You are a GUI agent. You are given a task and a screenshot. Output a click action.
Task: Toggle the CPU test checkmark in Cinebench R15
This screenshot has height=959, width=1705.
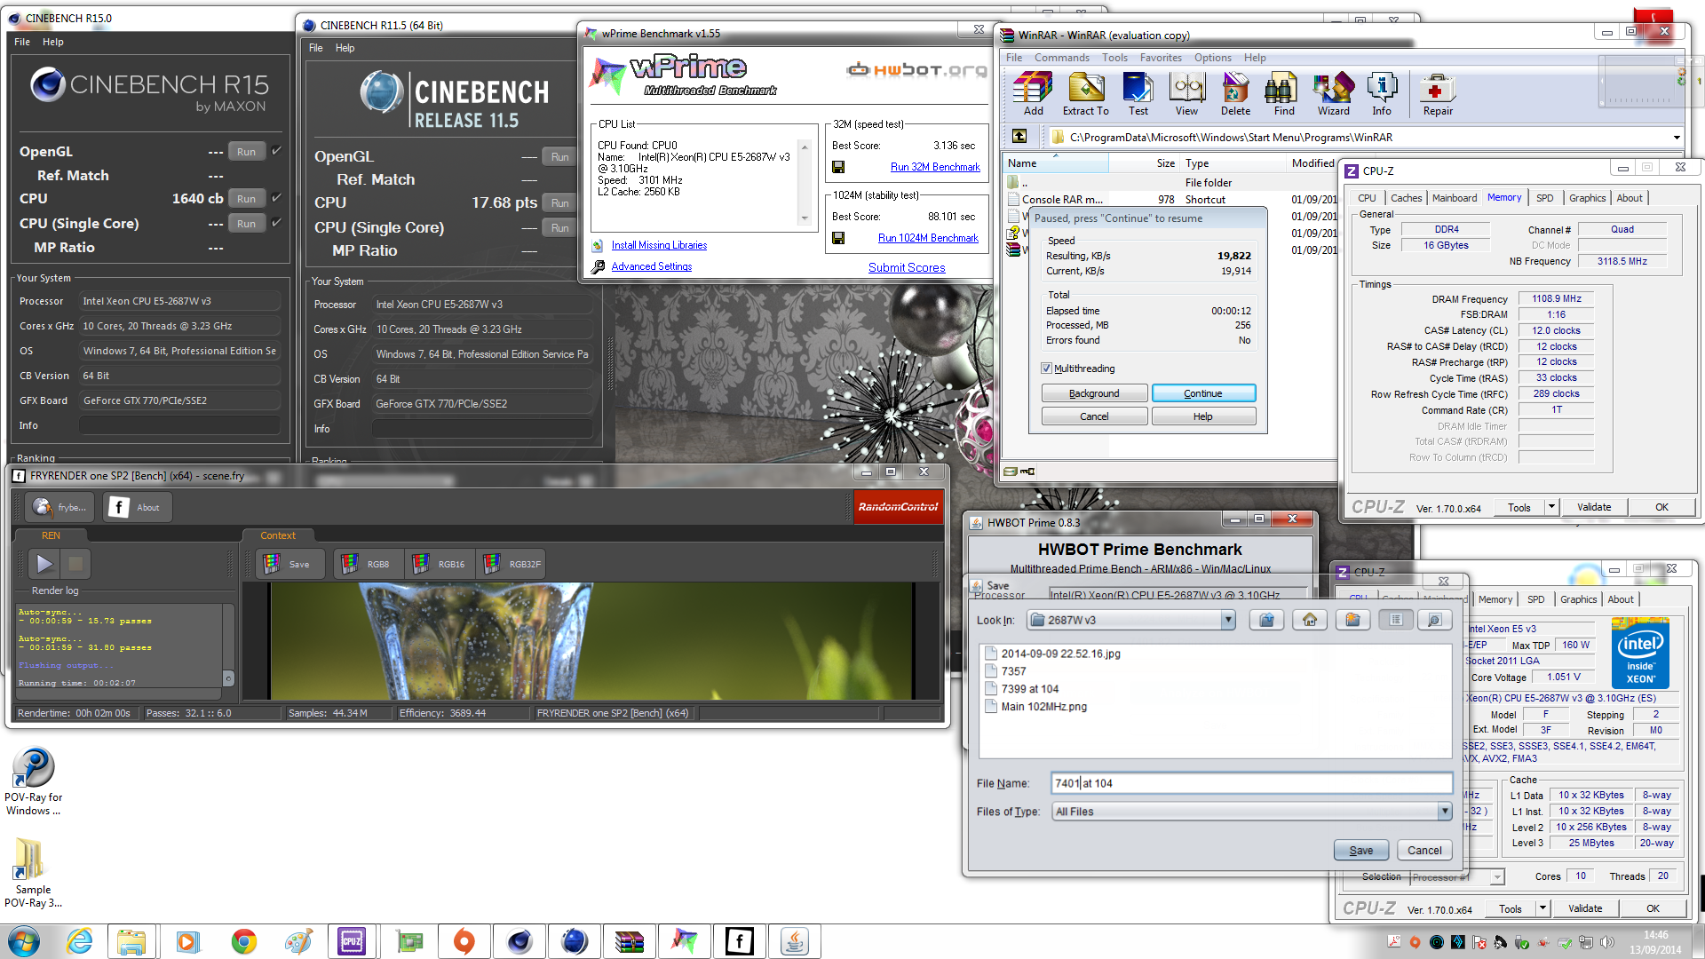tap(276, 198)
